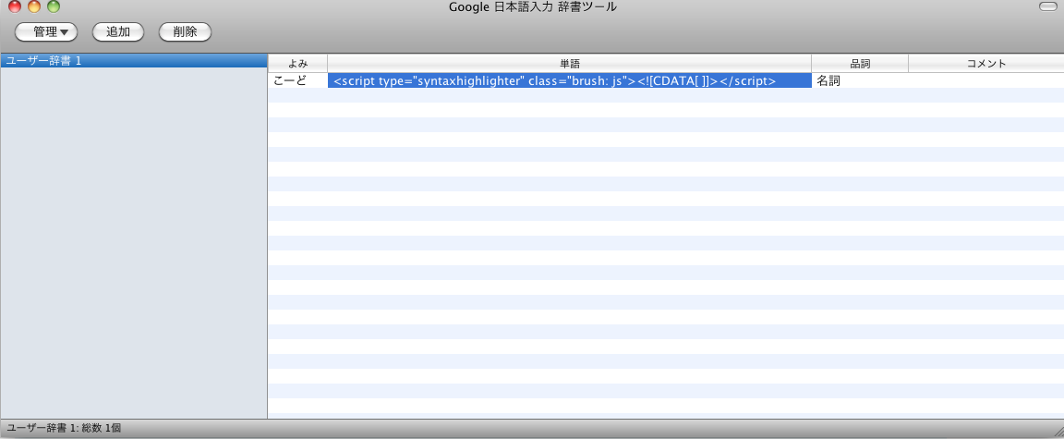Select ユーザー辞書 1 in the sidebar
1064x439 pixels.
click(134, 60)
